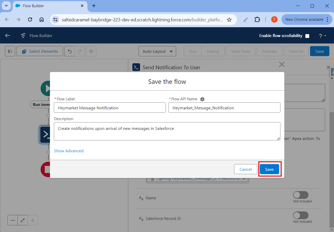Image resolution: width=334 pixels, height=232 pixels.
Task: Select the Start element on canvas
Action: click(45, 88)
